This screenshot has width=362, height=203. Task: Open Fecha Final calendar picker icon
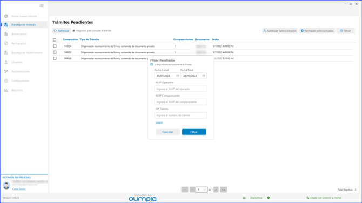click(x=204, y=76)
